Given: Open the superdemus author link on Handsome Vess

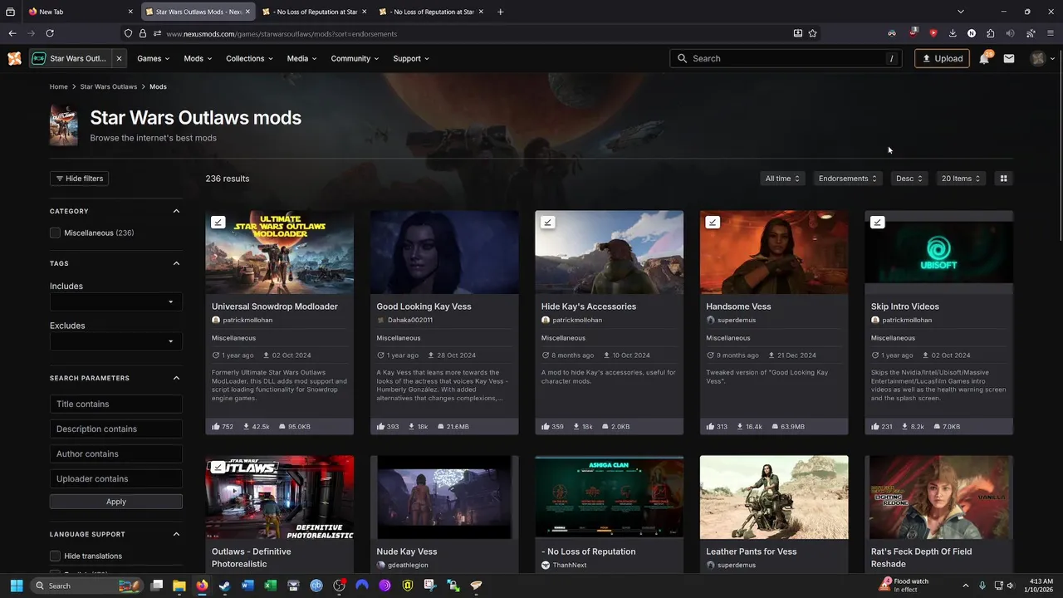Looking at the screenshot, I should [737, 320].
